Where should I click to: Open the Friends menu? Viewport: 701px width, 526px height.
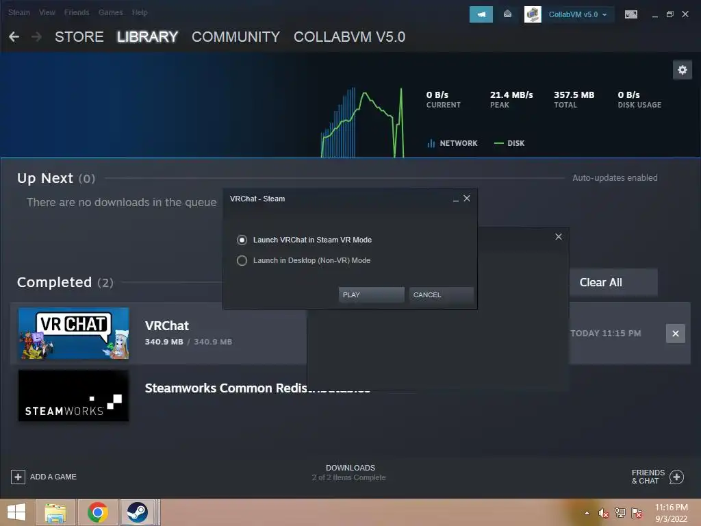77,12
